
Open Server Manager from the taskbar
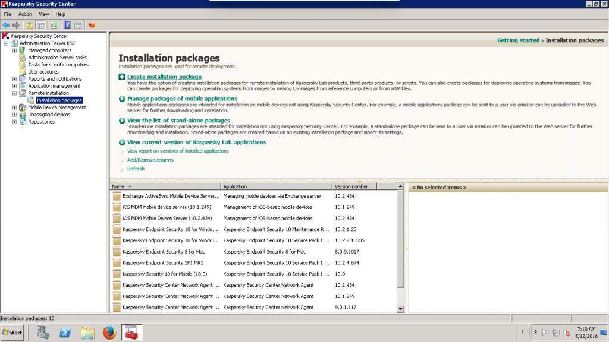point(43,332)
